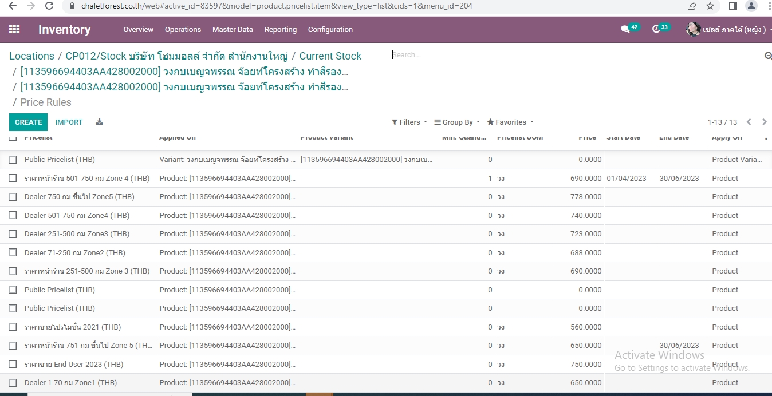Tick checkbox for Dealer 750 กม ขึ้นไป Zone5 row
The width and height of the screenshot is (772, 396).
tap(13, 197)
